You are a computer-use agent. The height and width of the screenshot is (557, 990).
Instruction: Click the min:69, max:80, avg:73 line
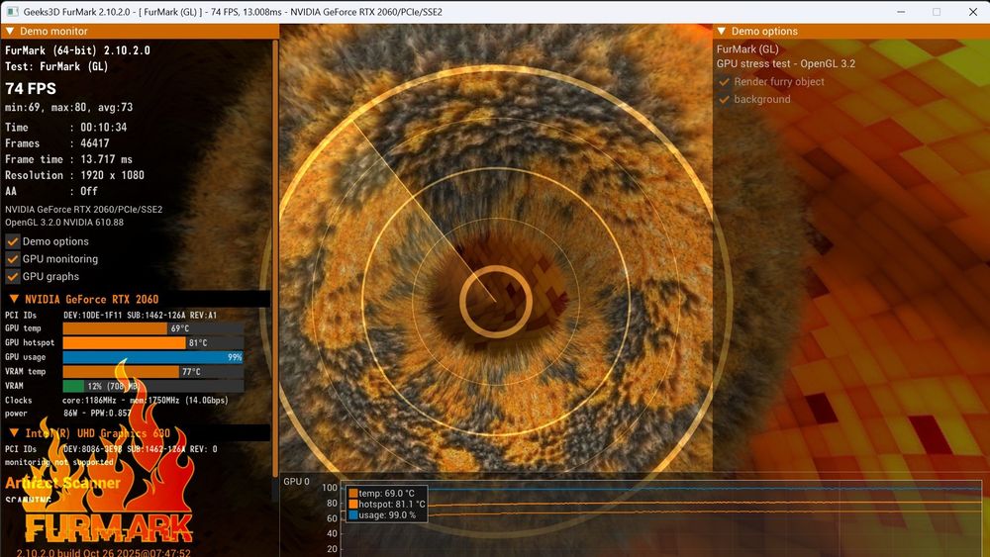click(69, 107)
